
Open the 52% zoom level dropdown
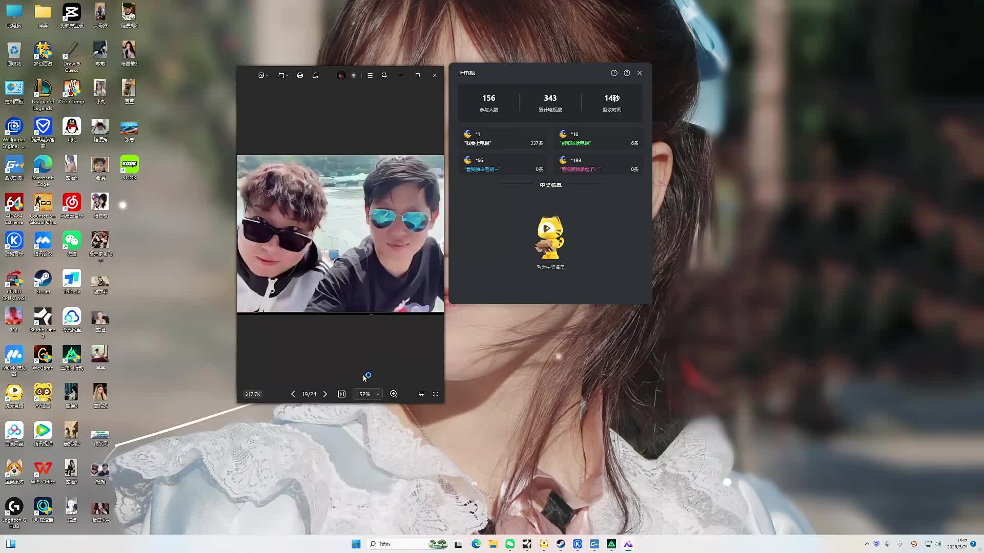pyautogui.click(x=368, y=394)
